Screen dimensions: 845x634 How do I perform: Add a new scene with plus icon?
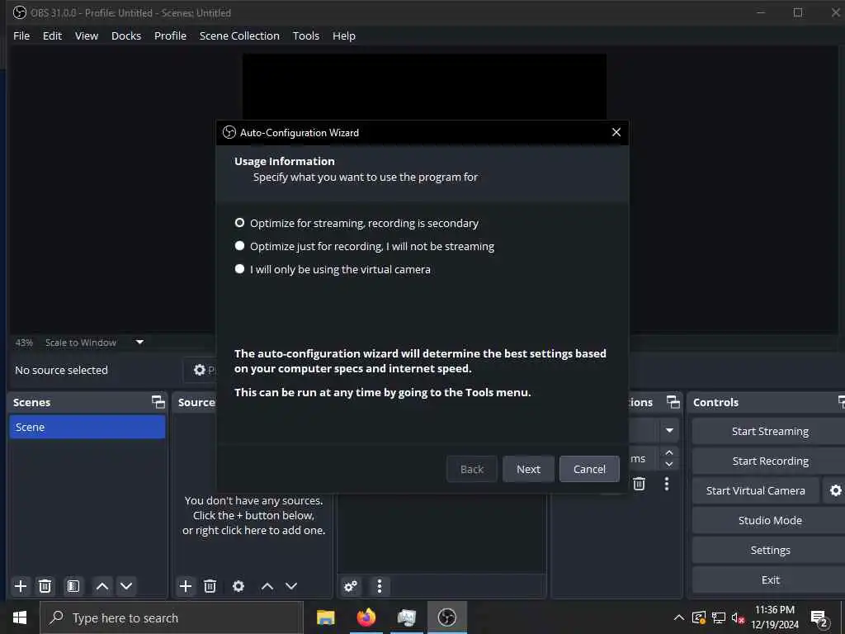(x=21, y=586)
